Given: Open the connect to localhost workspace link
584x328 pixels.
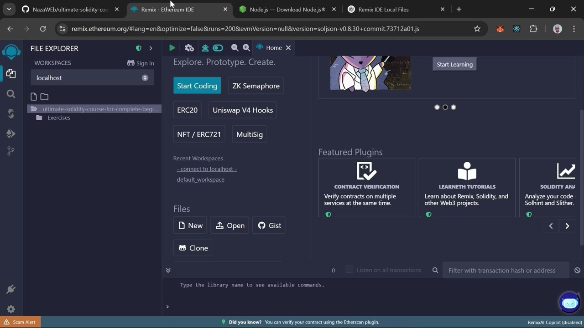Looking at the screenshot, I should (207, 169).
